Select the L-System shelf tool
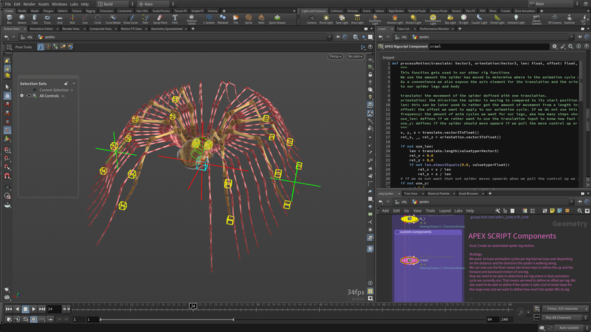Screen dimensions: 591x332 209,19
